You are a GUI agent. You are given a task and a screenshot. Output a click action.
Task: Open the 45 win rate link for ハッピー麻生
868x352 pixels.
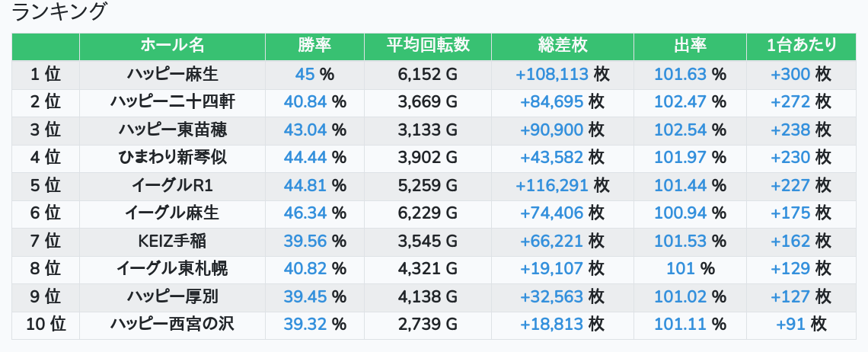(x=305, y=75)
